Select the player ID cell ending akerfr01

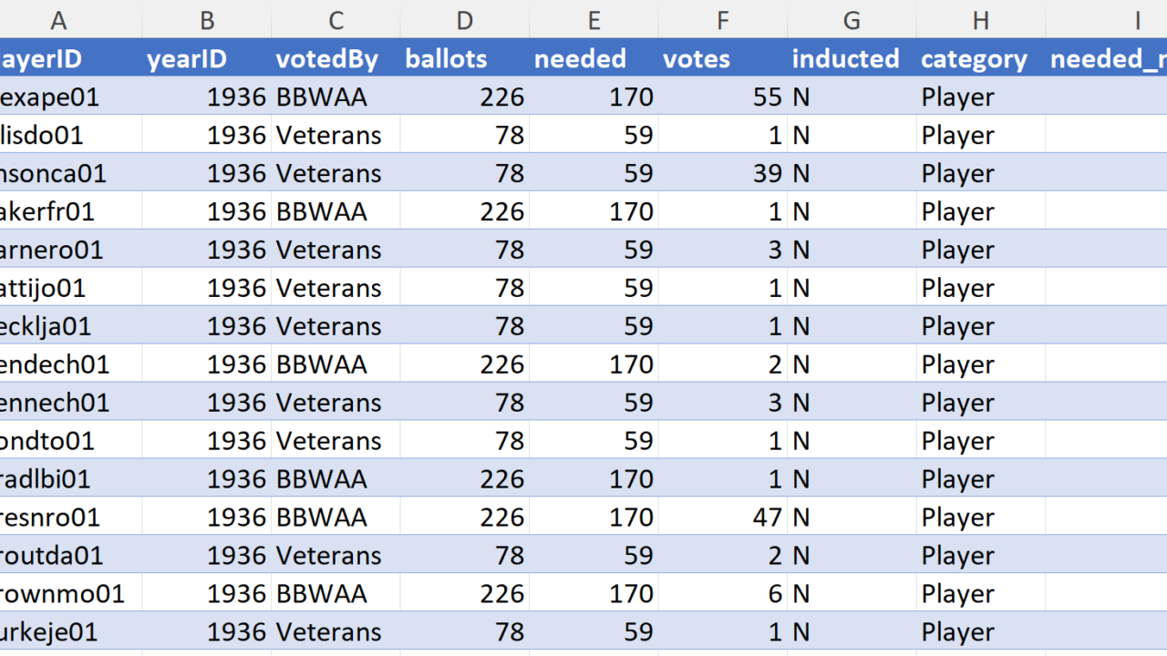tap(70, 211)
